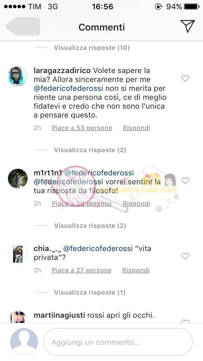Image resolution: width=203 pixels, height=361 pixels.
Task: Expand Visualizza risposte (1)
Action: [90, 292]
